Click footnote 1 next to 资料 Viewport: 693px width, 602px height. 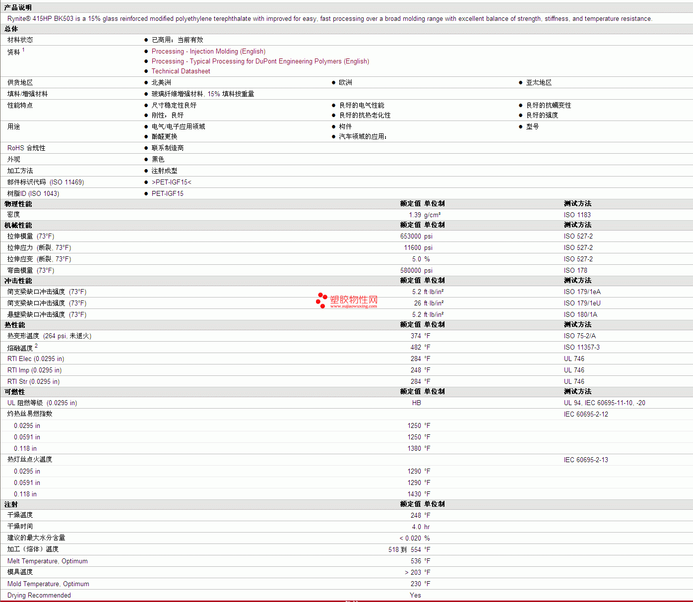coord(23,50)
